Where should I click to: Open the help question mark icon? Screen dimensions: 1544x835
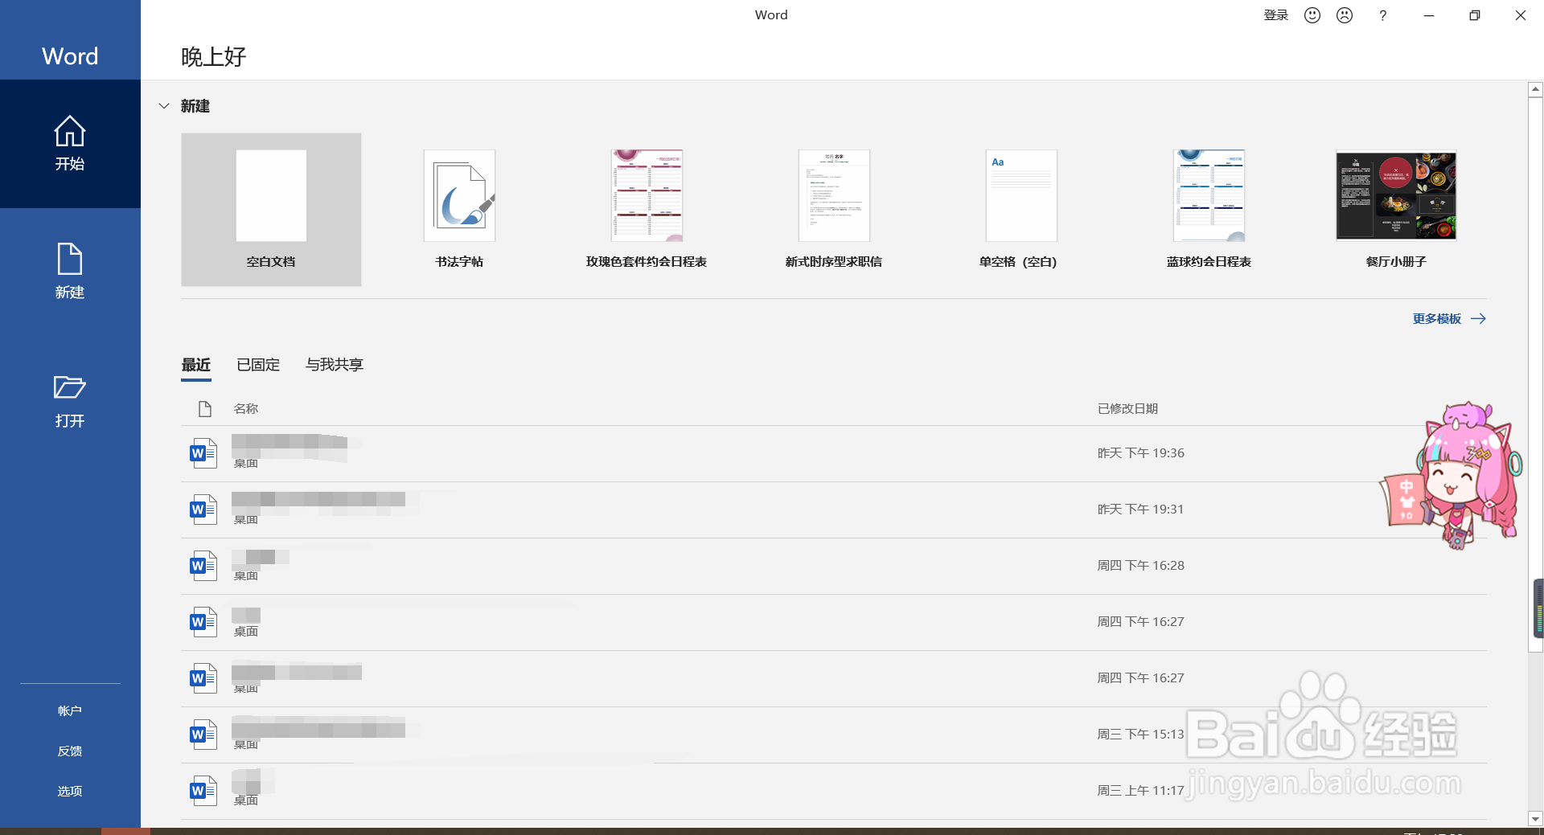pos(1382,15)
